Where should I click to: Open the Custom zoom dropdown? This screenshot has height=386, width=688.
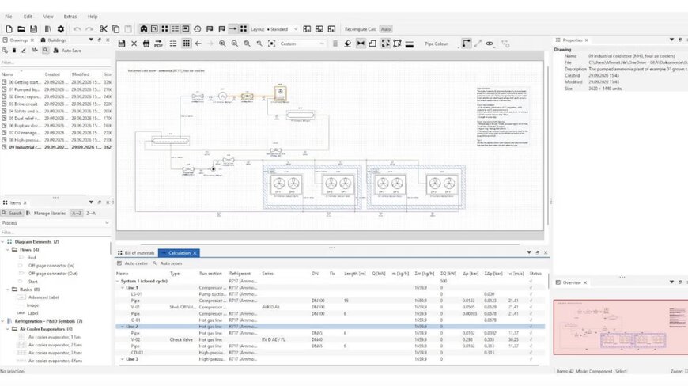302,44
